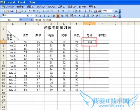The height and width of the screenshot is (110, 140).
Task: Open the 格式 (Format) menu
Action: click(51, 7)
